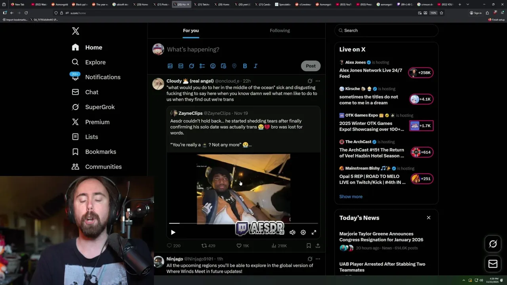Open video settings gear
The height and width of the screenshot is (285, 507).
[303, 232]
